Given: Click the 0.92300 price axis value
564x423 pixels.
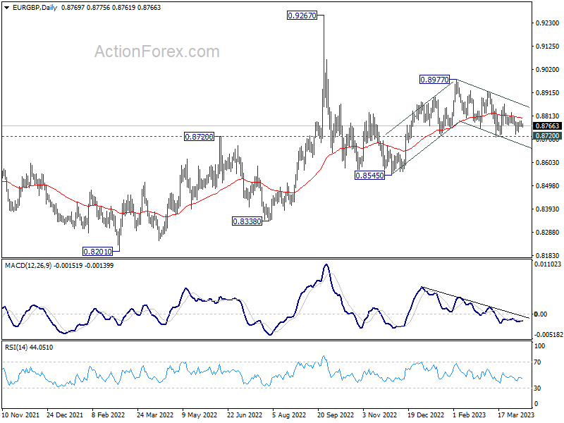Looking at the screenshot, I should (548, 23).
